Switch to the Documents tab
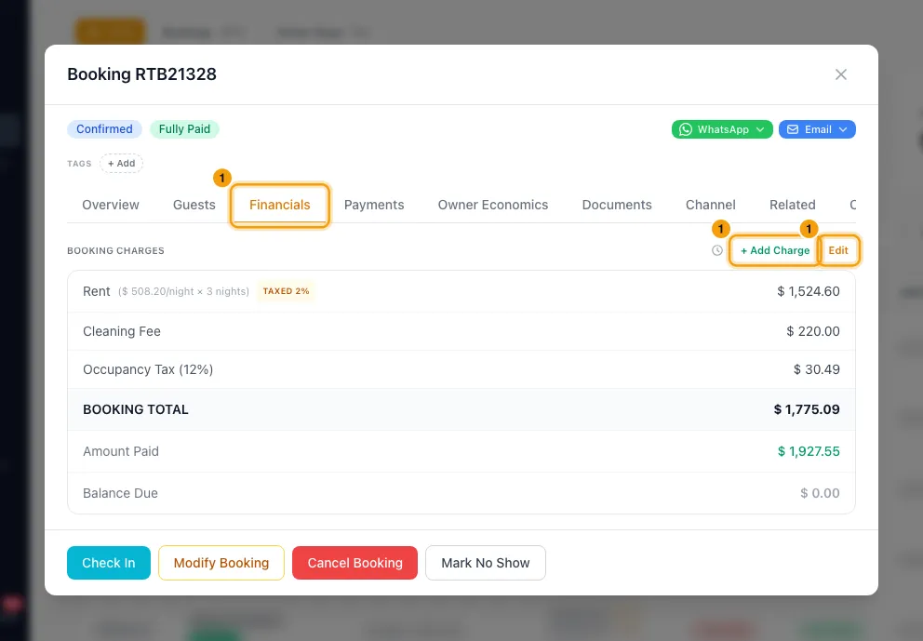The width and height of the screenshot is (923, 641). click(617, 205)
